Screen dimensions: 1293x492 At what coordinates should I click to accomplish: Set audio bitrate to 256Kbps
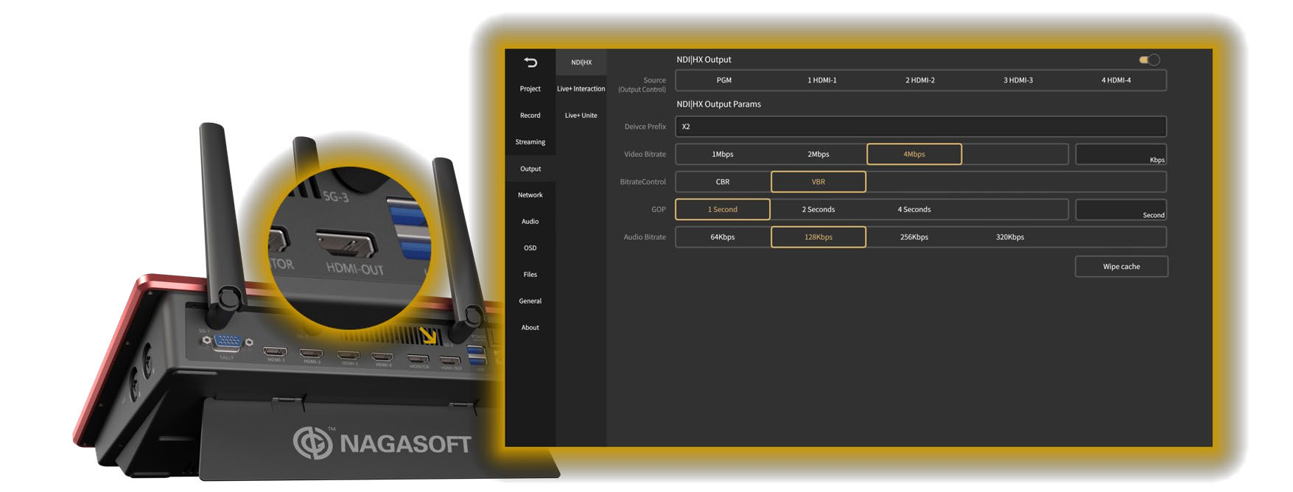coord(914,237)
